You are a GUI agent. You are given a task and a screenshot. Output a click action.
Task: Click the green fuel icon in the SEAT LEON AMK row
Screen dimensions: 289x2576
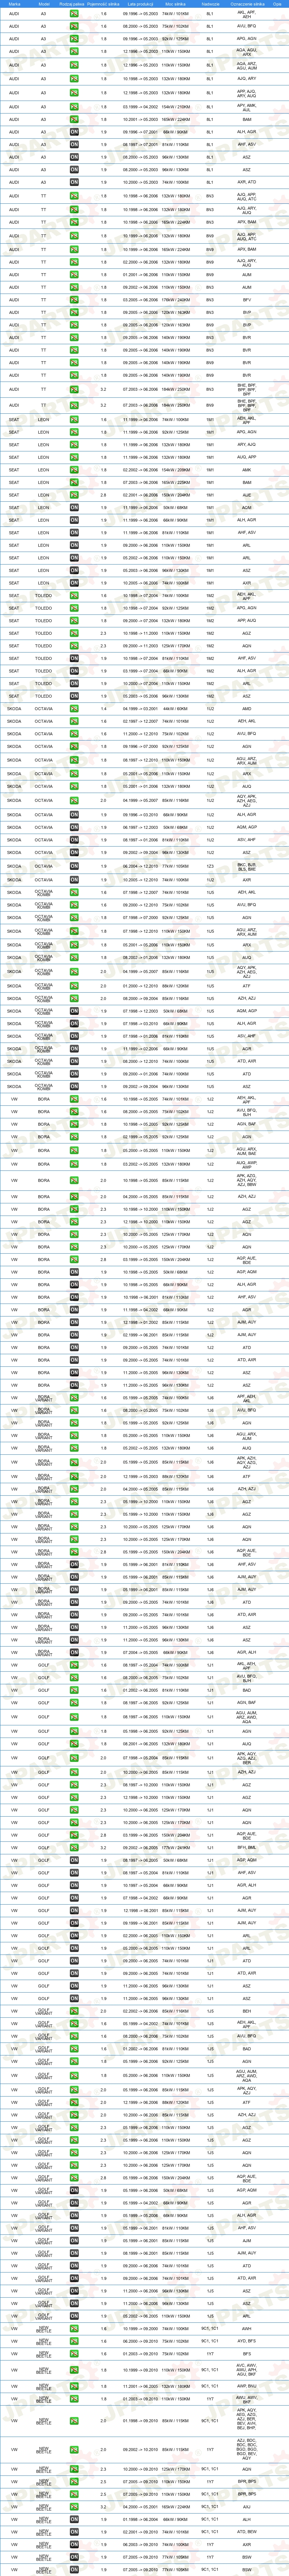74,470
